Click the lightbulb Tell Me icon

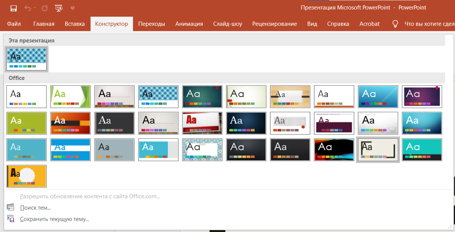(x=395, y=24)
